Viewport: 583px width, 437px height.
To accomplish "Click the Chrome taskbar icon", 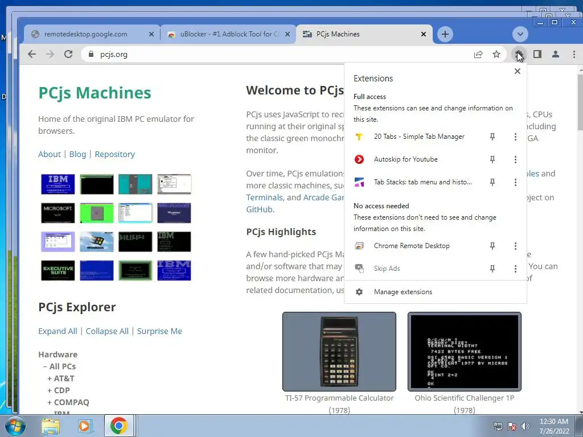I will (x=118, y=426).
